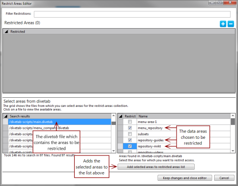Click the areas list scrollbar thumb
This screenshot has width=238, height=186.
point(233,122)
